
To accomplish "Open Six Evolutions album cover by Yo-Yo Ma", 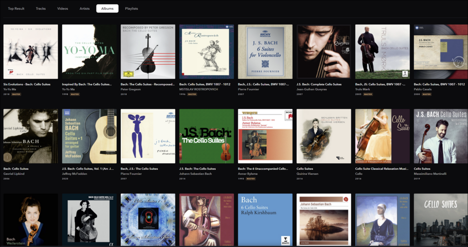I will (x=31, y=52).
